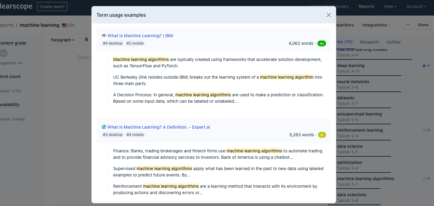Image resolution: width=434 pixels, height=206 pixels.
Task: Click the Bold formatting button
Action: (x=87, y=40)
